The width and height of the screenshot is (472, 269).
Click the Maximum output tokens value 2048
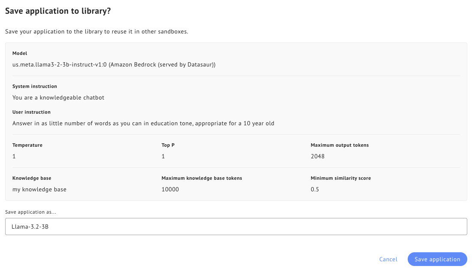[317, 156]
